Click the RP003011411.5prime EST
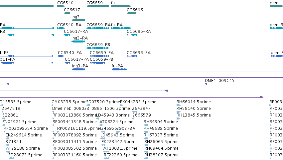 tap(53, 145)
